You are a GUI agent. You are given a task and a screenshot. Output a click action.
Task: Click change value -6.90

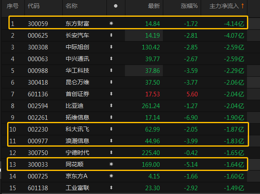191,118
